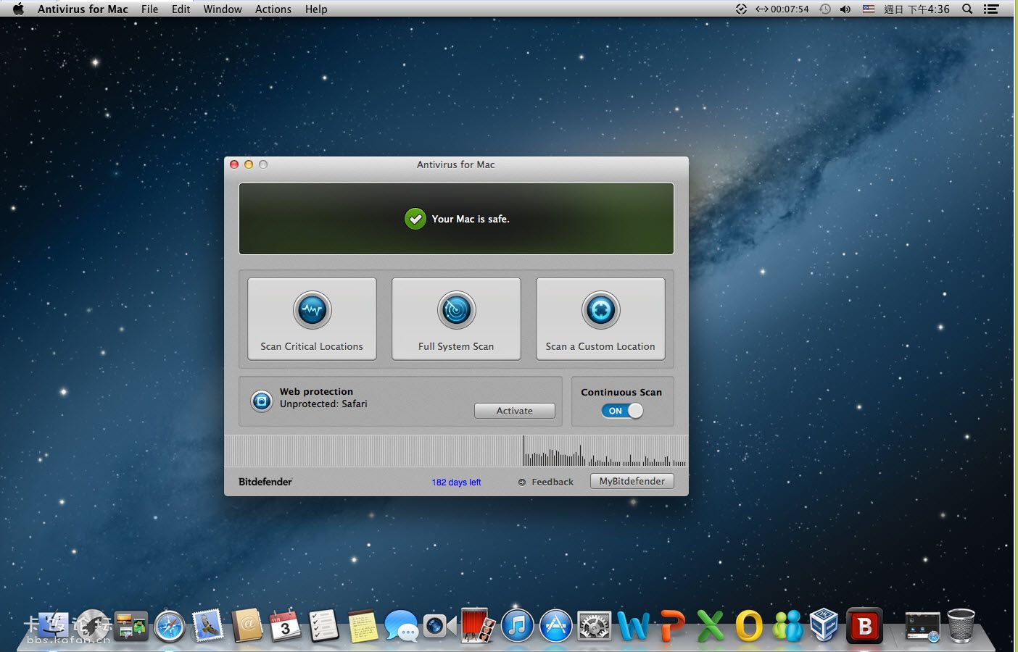The width and height of the screenshot is (1018, 652).
Task: Open the Notification Center list icon
Action: point(991,9)
